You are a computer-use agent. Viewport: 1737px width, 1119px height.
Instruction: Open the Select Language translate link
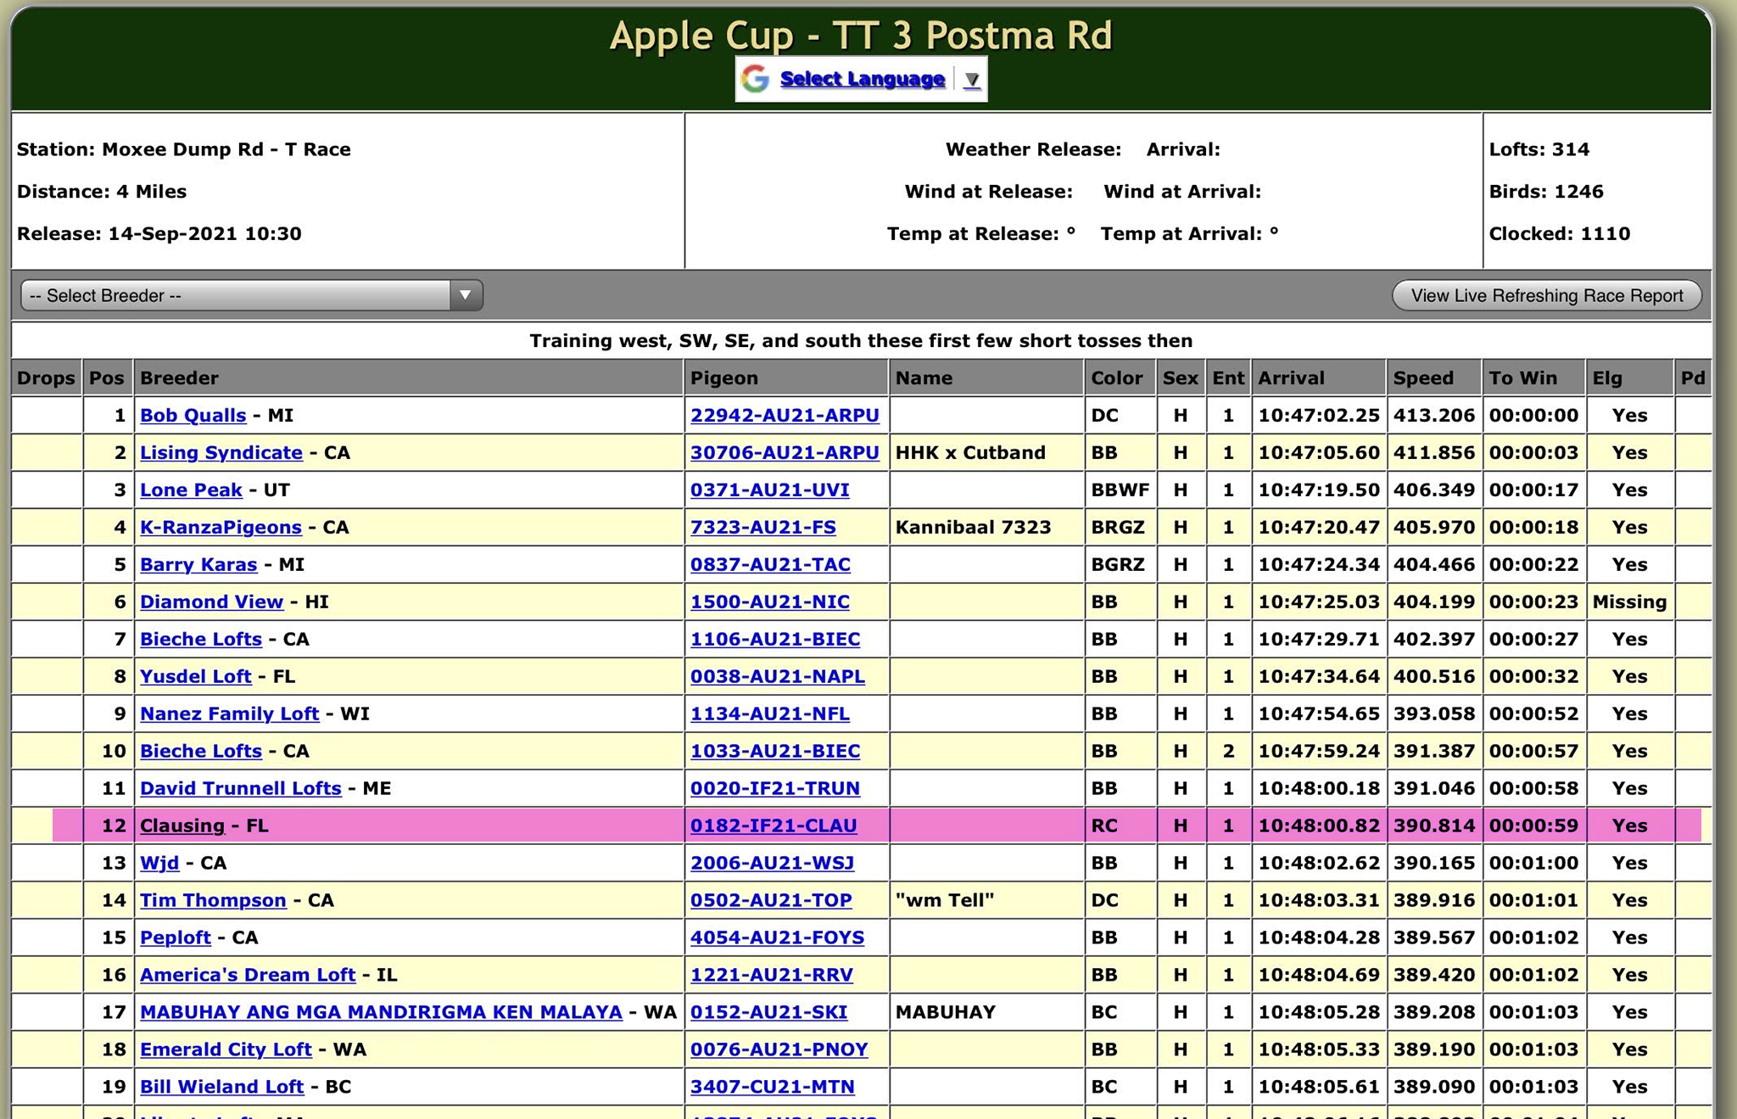(862, 79)
